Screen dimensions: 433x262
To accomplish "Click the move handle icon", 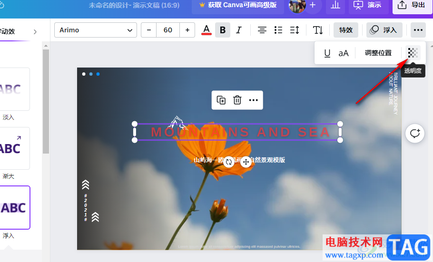I will click(x=246, y=162).
